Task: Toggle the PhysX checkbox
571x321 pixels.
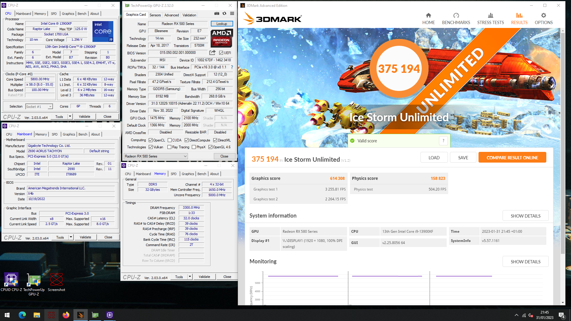Action: click(x=194, y=147)
